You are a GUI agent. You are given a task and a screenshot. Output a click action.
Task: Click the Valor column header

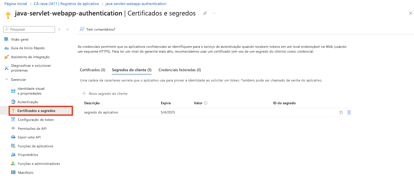[198, 103]
